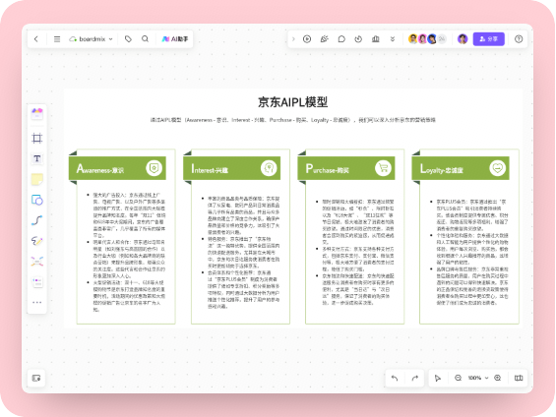Select the Loyalty card header

pyautogui.click(x=461, y=168)
